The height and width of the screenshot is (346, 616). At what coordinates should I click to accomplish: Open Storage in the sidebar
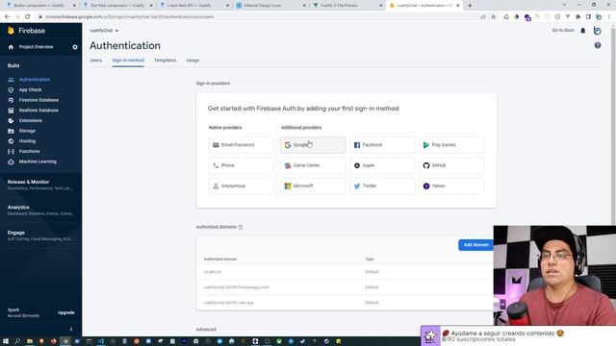27,131
